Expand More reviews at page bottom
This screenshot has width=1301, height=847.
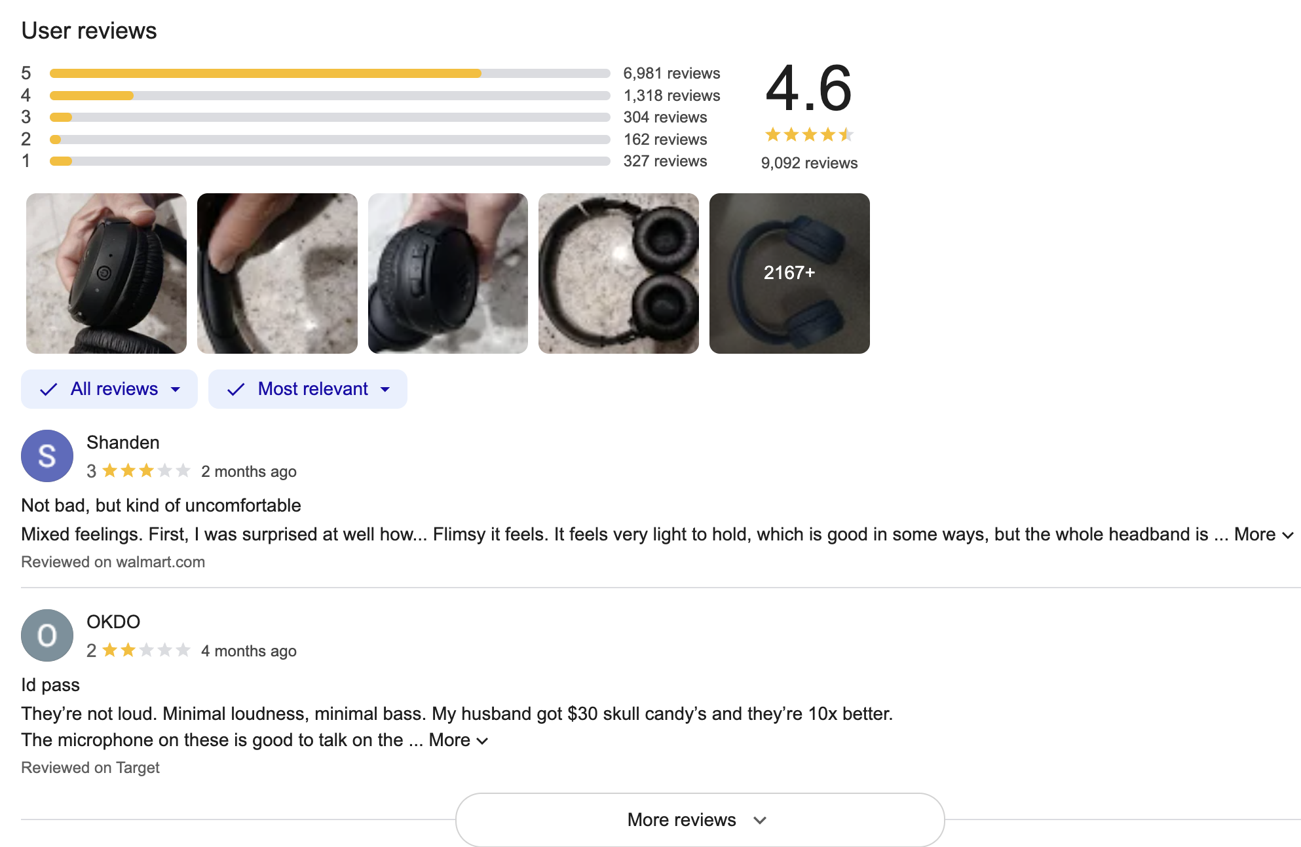tap(699, 819)
